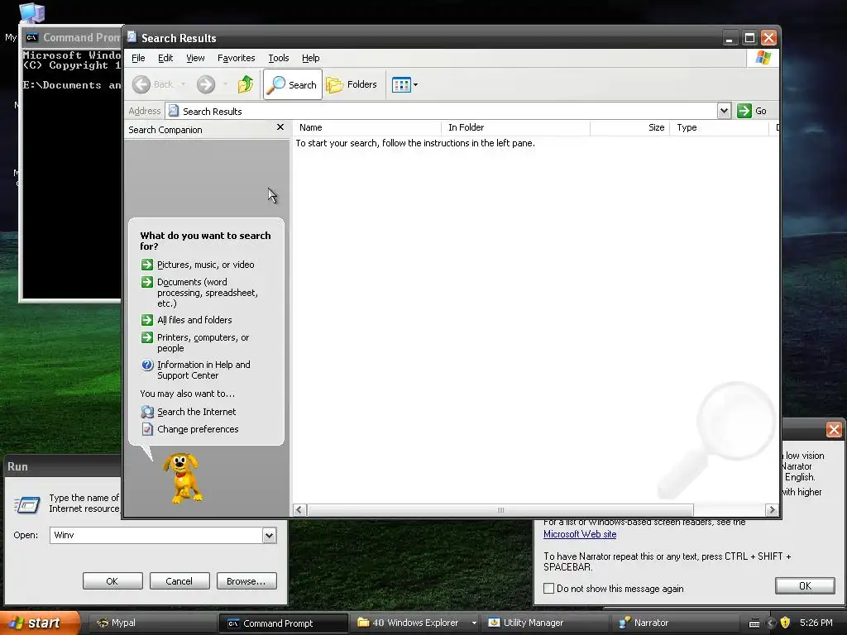This screenshot has height=635, width=847.
Task: Click horizontal scrollbar right arrow
Action: (x=772, y=509)
